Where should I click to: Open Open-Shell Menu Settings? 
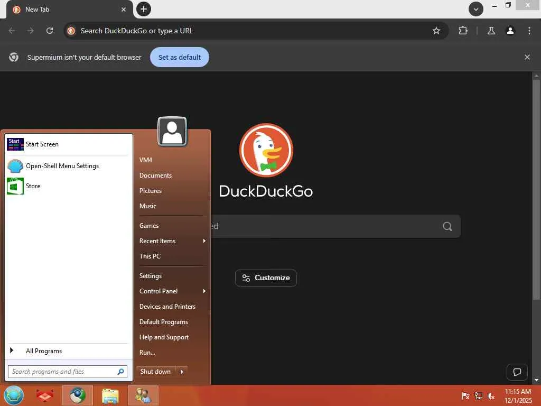68,166
